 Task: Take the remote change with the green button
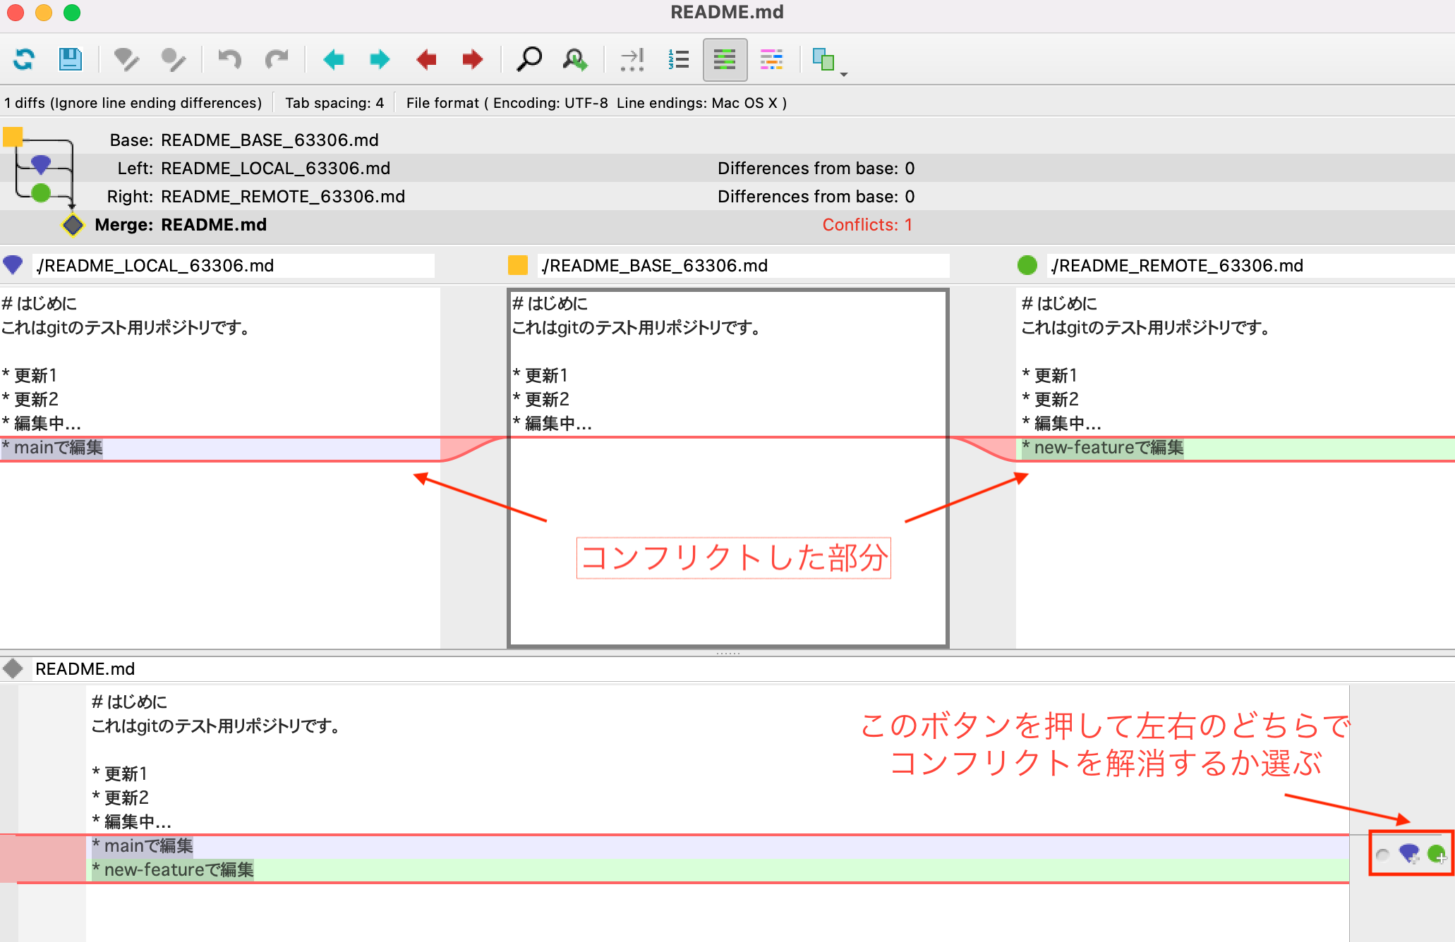point(1435,855)
